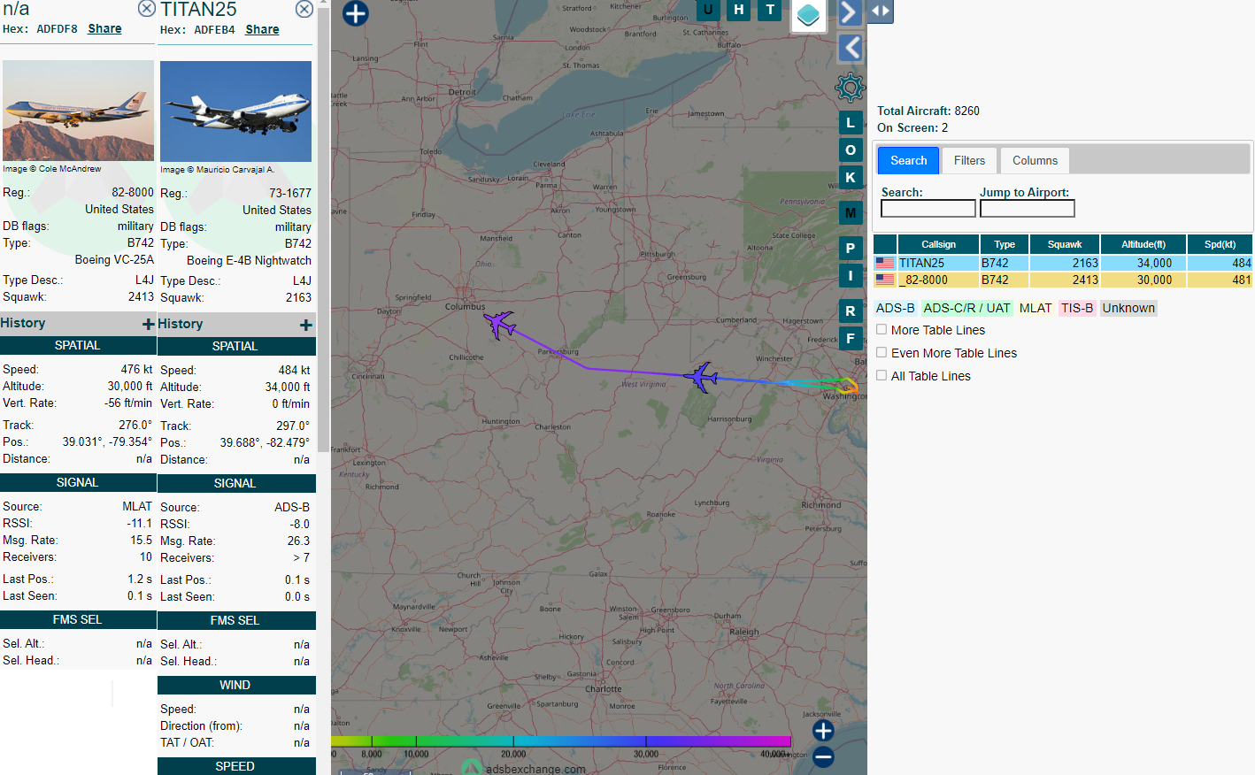Screen dimensions: 1255x775
Task: Toggle sidebar with double-arrow button
Action: [x=881, y=12]
